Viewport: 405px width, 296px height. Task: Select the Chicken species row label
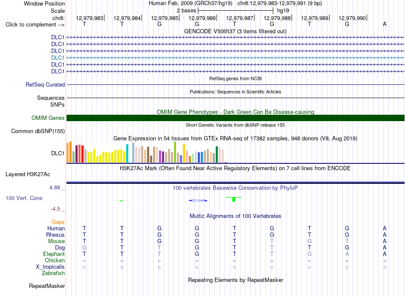coord(55,260)
